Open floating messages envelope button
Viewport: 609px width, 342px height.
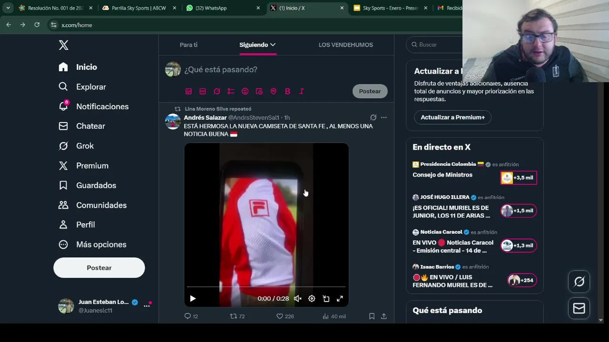click(x=579, y=308)
